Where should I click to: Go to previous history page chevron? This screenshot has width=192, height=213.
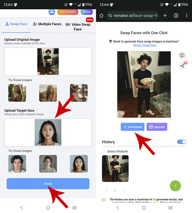tap(106, 191)
